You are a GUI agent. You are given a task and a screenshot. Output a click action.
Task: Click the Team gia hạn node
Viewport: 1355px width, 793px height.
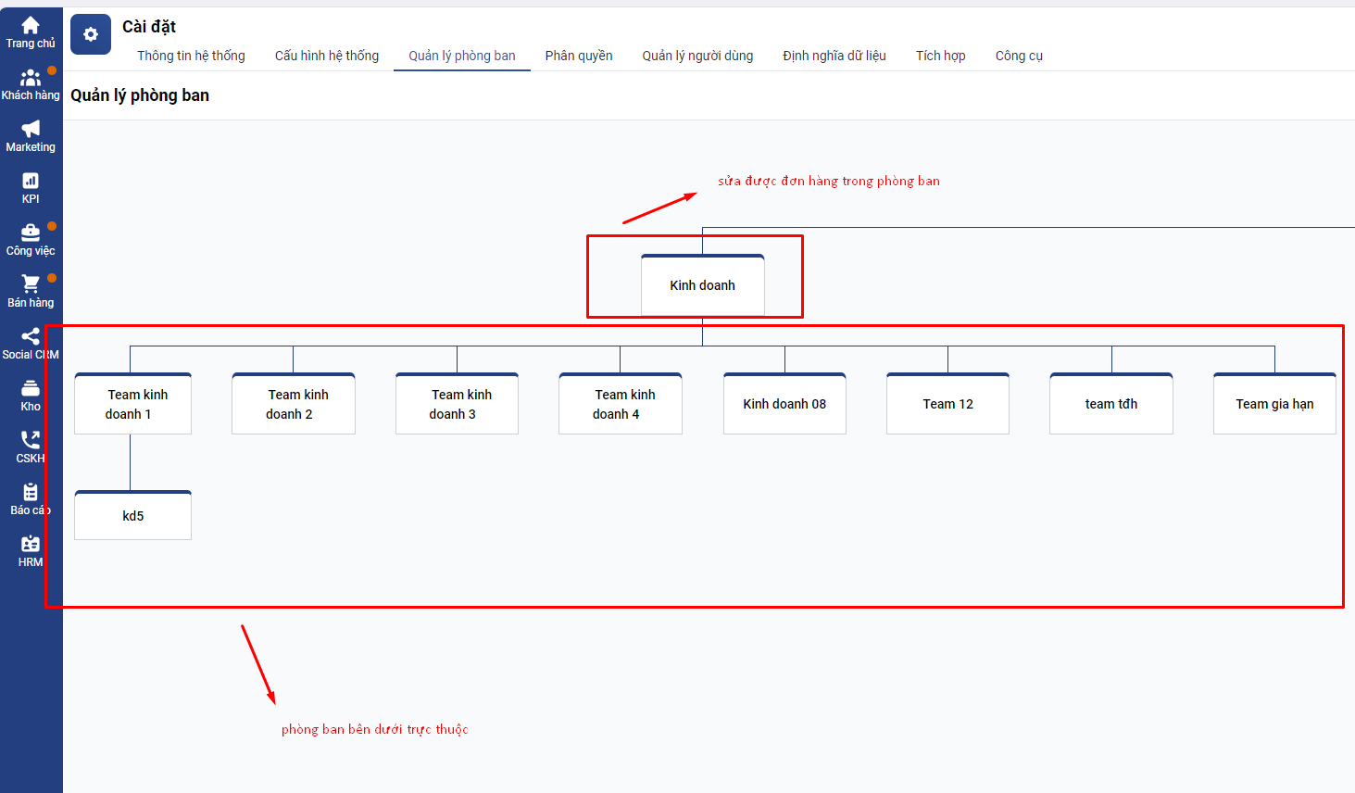tap(1274, 404)
